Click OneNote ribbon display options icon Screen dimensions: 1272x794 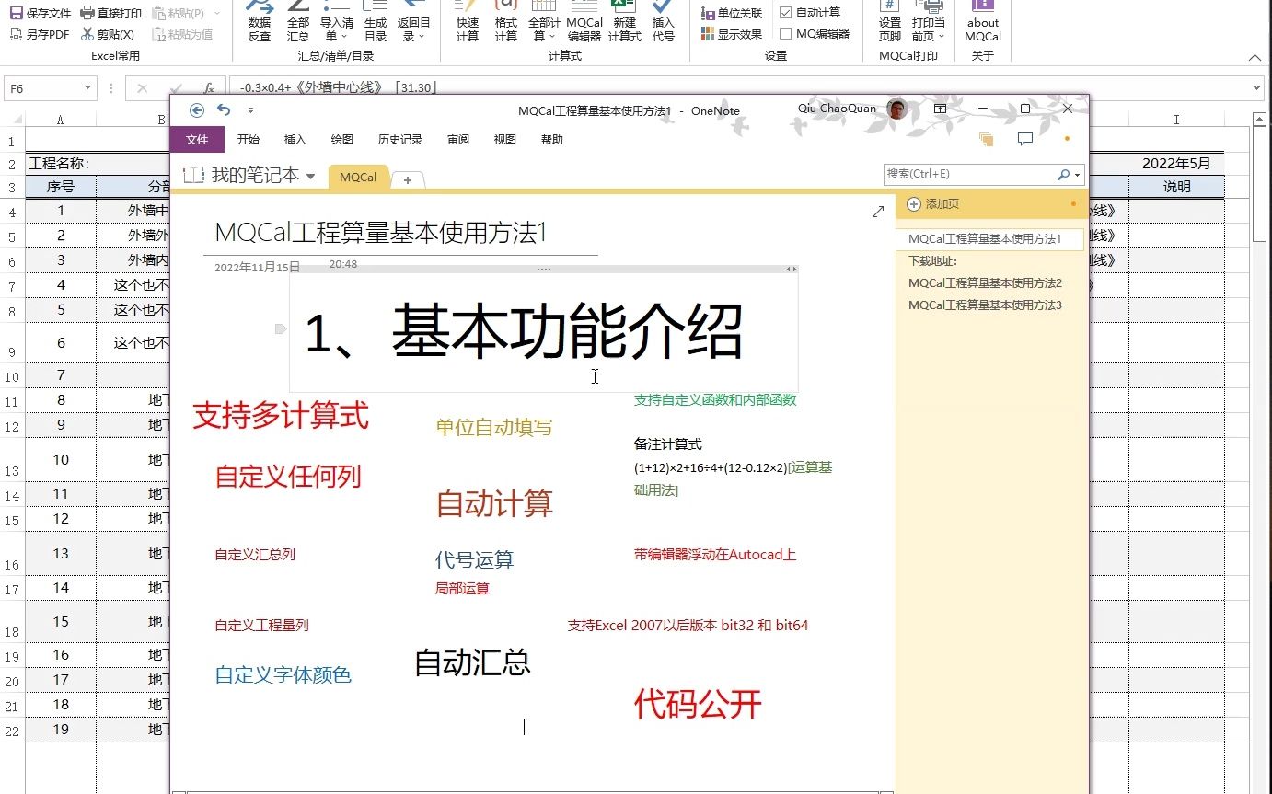tap(941, 109)
